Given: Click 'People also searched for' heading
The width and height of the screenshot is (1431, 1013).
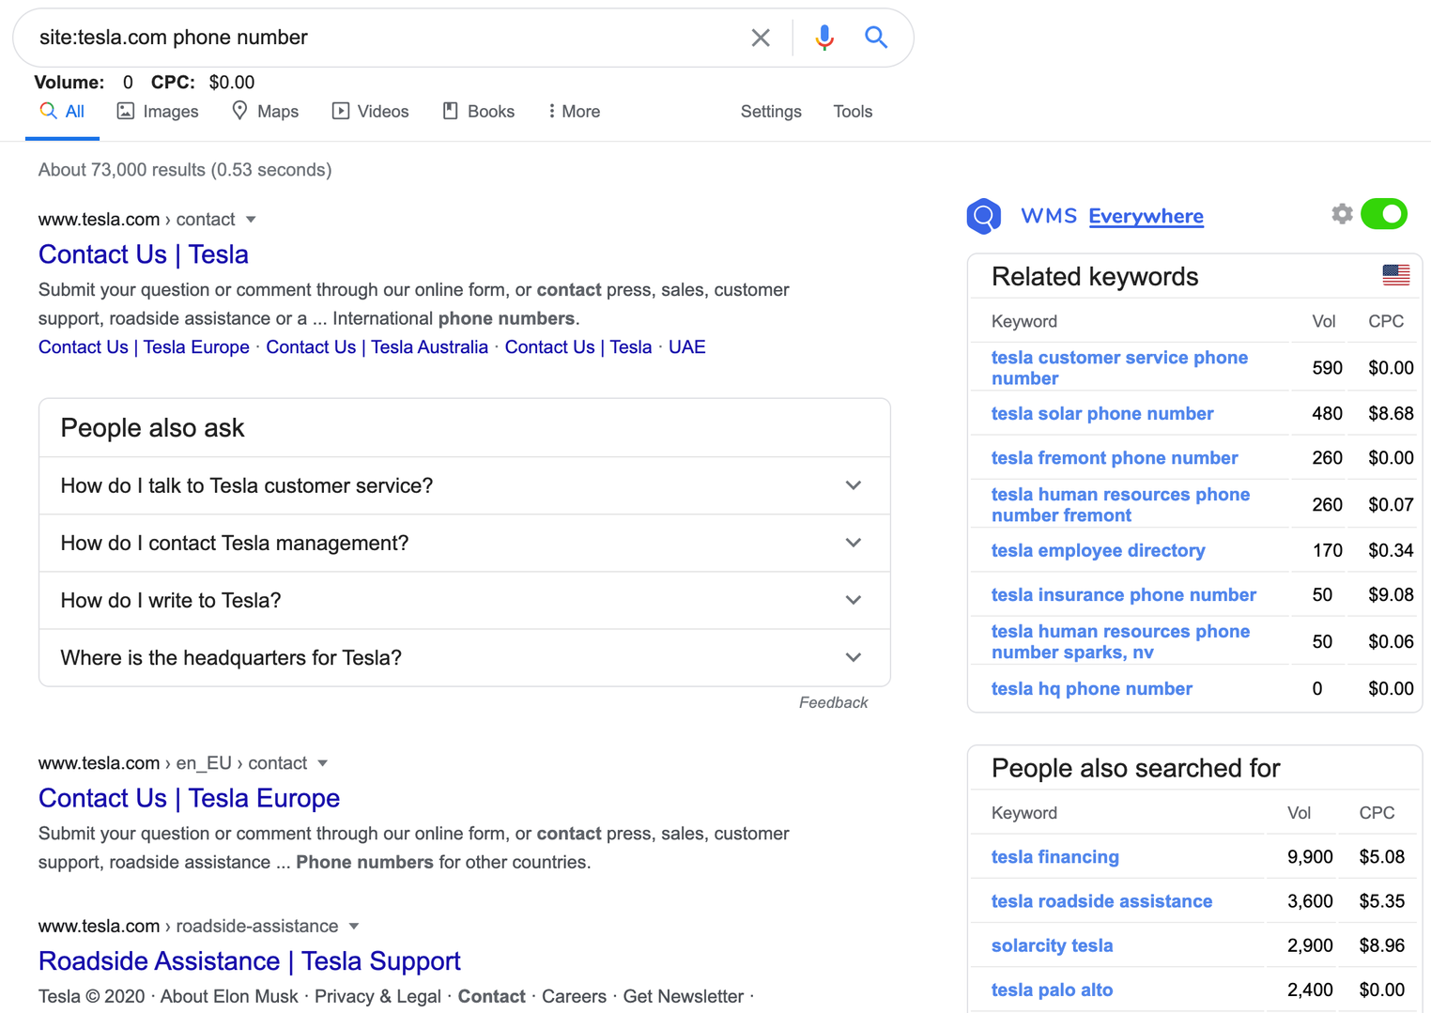Looking at the screenshot, I should (1135, 769).
